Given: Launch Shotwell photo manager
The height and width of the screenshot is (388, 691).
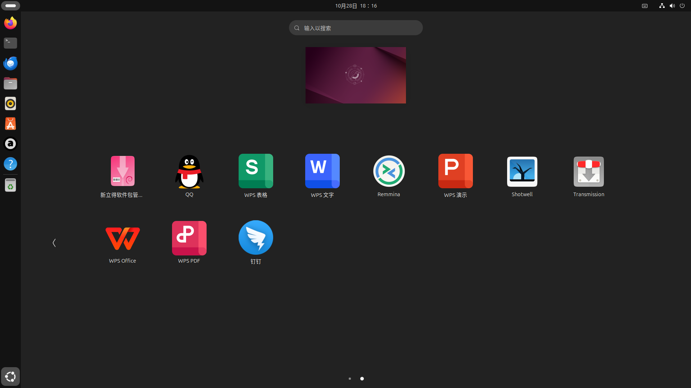Looking at the screenshot, I should point(522,176).
